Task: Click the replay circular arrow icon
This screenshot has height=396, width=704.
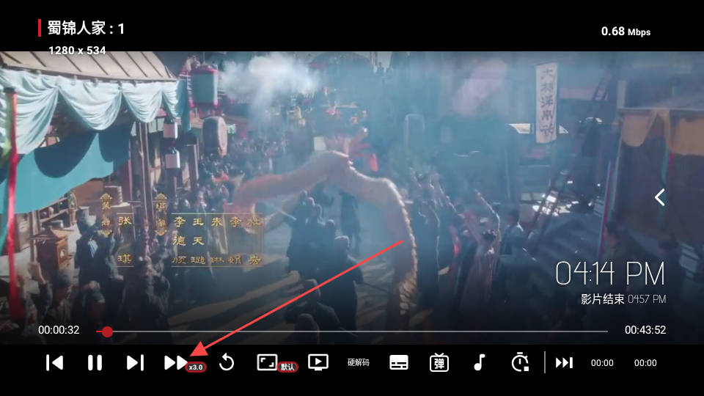Action: tap(227, 362)
